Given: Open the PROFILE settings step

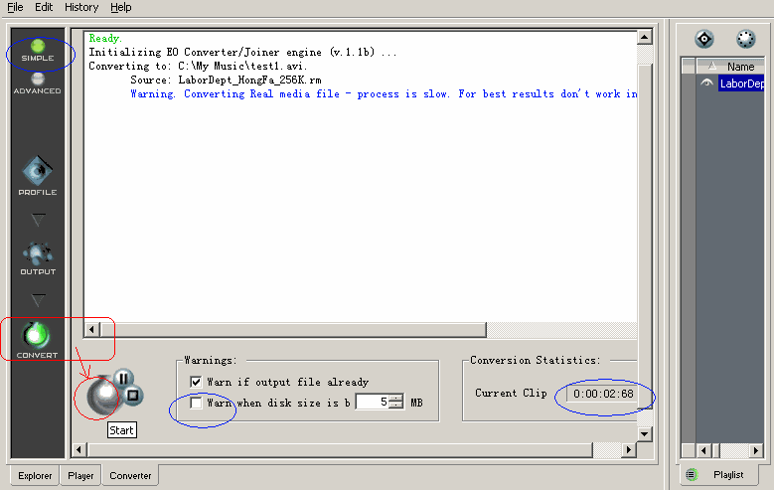Looking at the screenshot, I should pos(37,175).
